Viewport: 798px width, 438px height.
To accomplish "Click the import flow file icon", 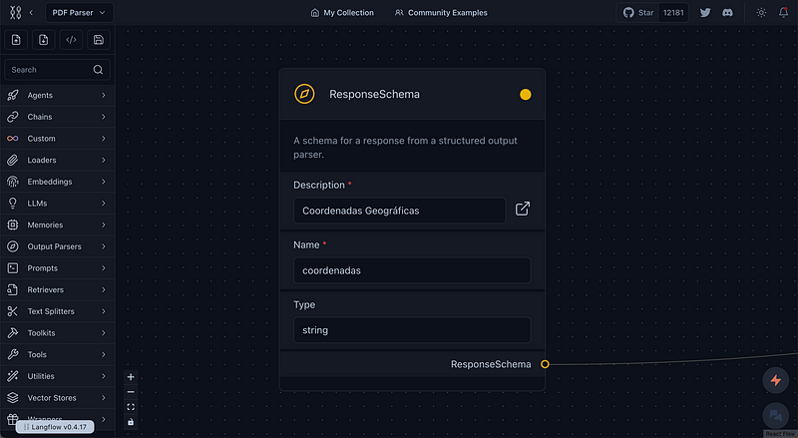I will [17, 40].
